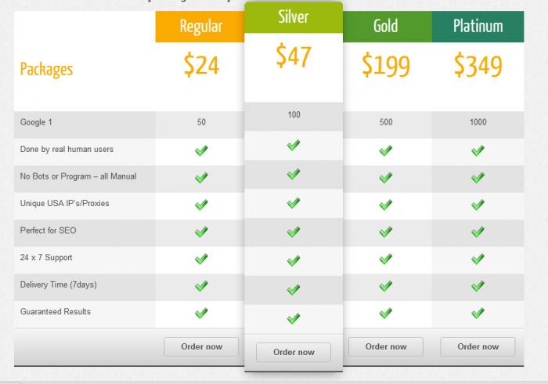Screen dimensions: 548x384
Task: Click Regular plan's Delivery Time checkmark
Action: tap(201, 286)
